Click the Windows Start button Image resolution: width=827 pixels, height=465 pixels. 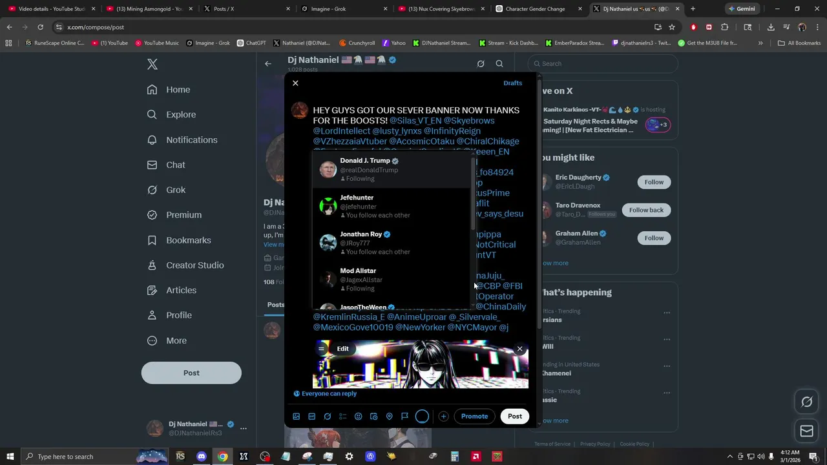tap(10, 457)
